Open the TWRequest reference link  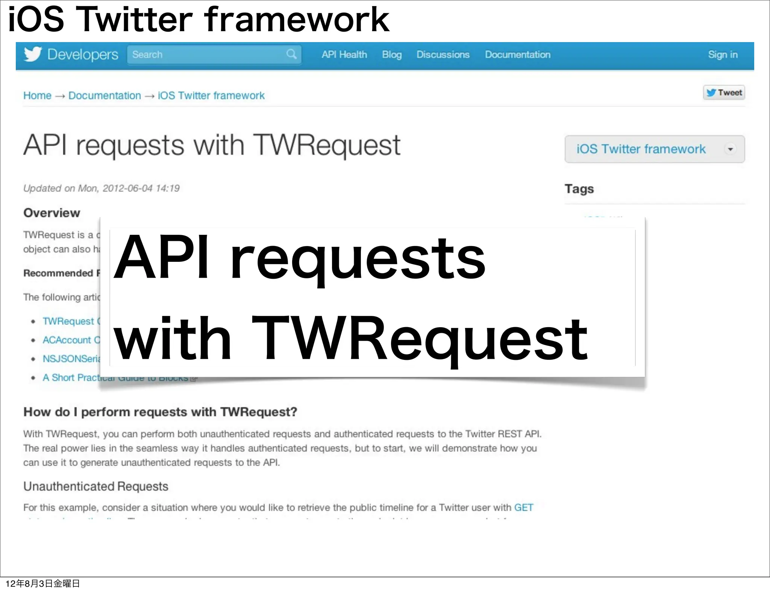pyautogui.click(x=71, y=321)
